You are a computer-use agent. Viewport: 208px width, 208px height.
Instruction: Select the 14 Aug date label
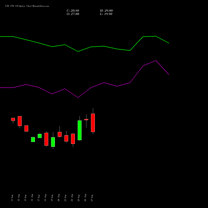point(32,198)
